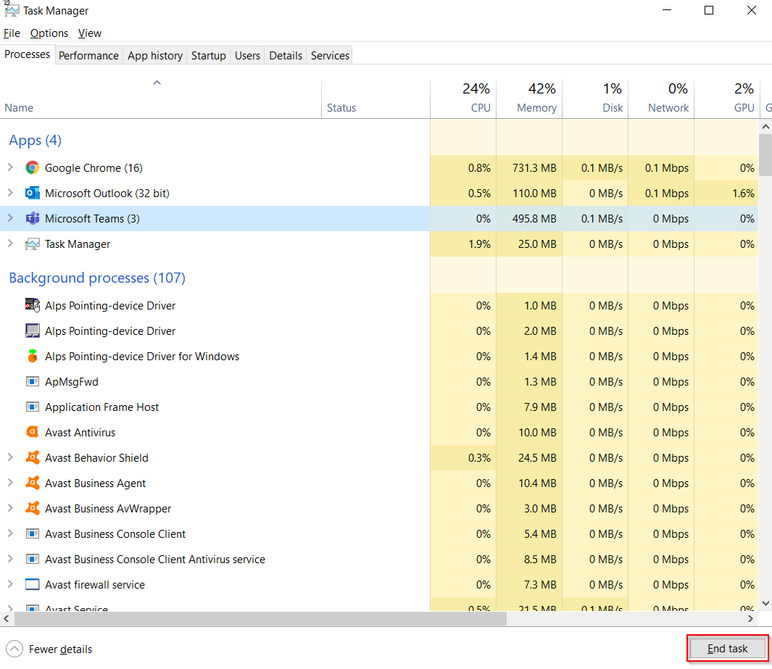
Task: Click the Avast Business AvWrapper icon
Action: tap(33, 509)
